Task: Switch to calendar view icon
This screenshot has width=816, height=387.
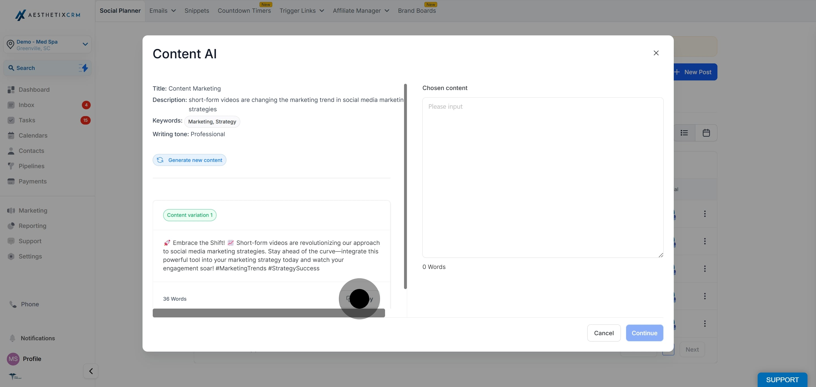Action: pyautogui.click(x=706, y=133)
